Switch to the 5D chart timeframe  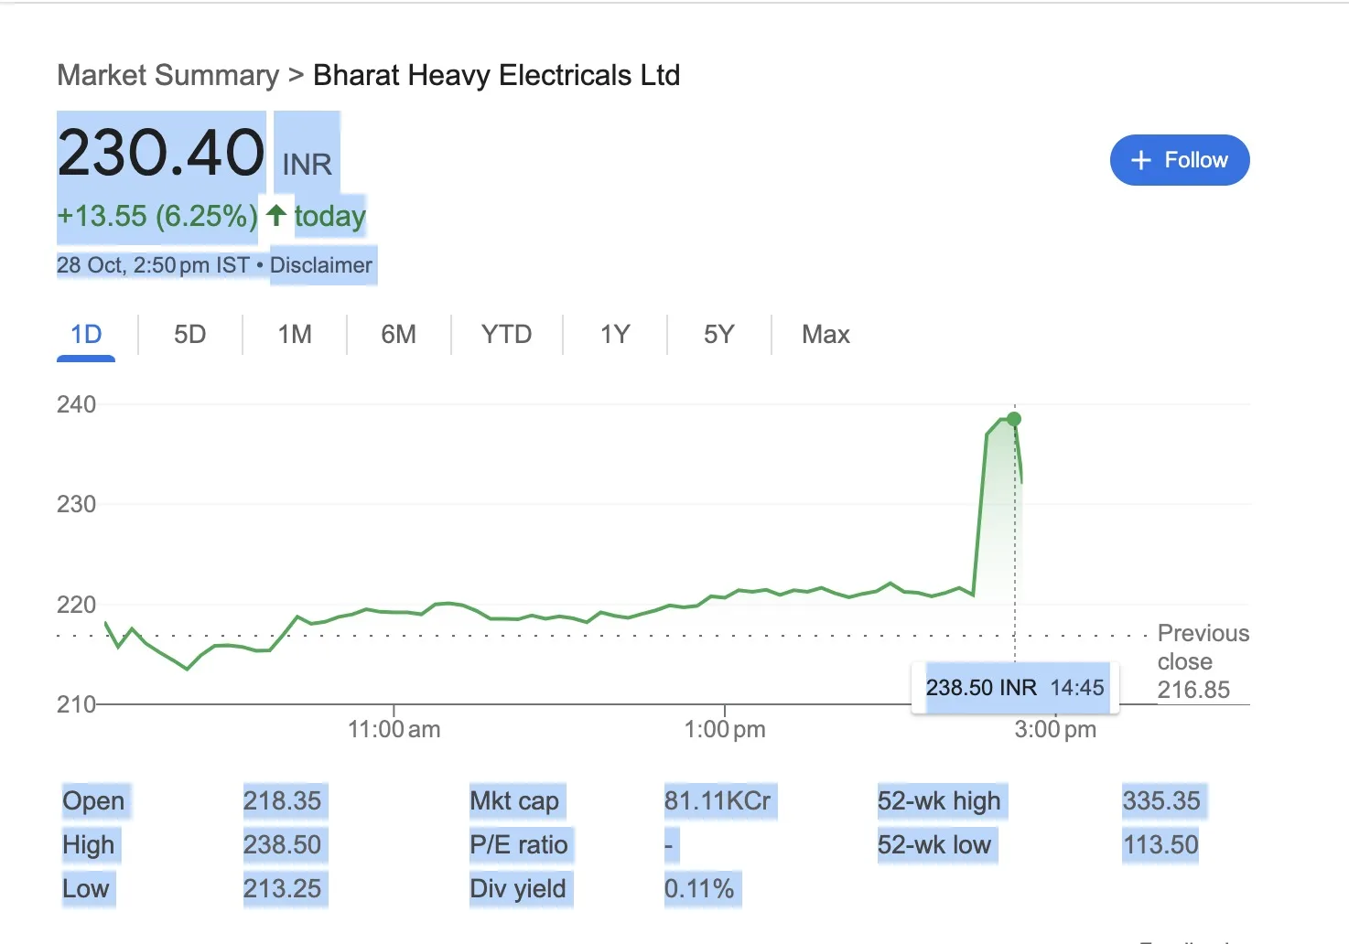click(189, 334)
